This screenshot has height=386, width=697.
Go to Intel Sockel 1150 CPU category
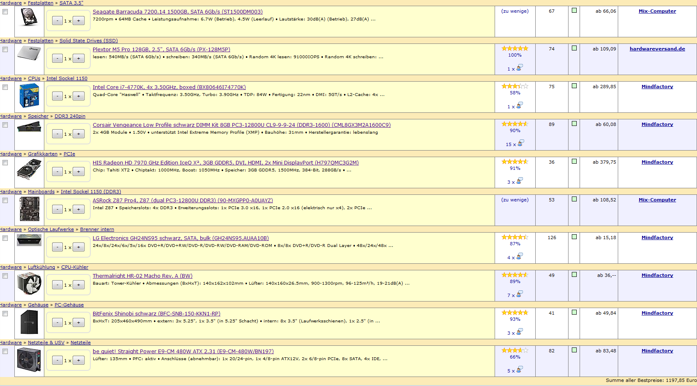click(x=67, y=78)
